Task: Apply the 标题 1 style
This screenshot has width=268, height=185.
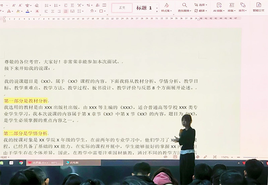Action: pyautogui.click(x=144, y=8)
